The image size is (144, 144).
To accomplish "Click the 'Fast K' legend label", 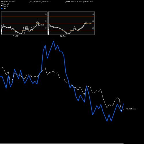I will [x=5, y=6].
